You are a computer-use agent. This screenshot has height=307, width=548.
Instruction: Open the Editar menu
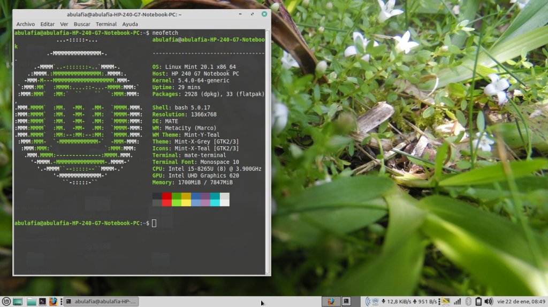point(48,24)
